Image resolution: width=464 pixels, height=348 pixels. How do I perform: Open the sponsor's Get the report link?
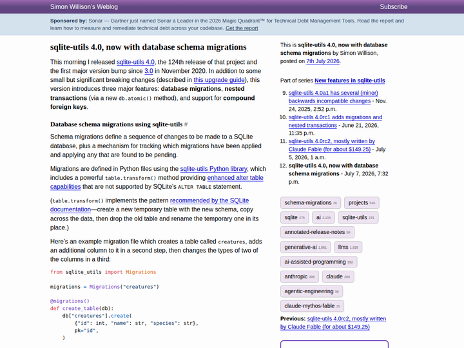[242, 28]
